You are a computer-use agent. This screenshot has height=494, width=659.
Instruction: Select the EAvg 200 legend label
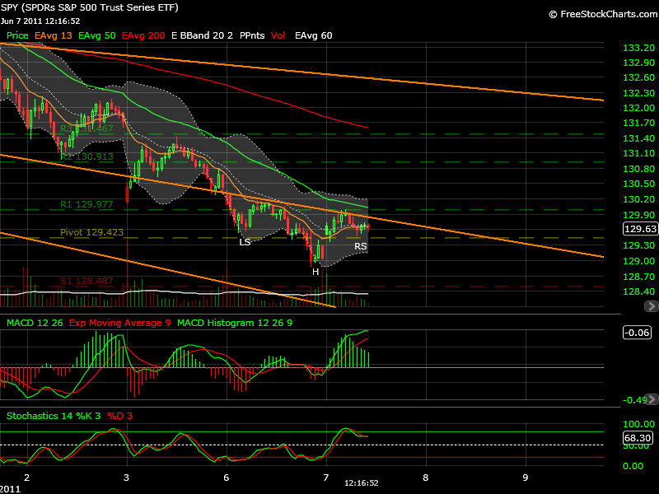(143, 36)
